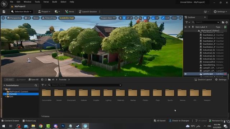Open the Perspective view dropdown

pyautogui.click(x=14, y=18)
